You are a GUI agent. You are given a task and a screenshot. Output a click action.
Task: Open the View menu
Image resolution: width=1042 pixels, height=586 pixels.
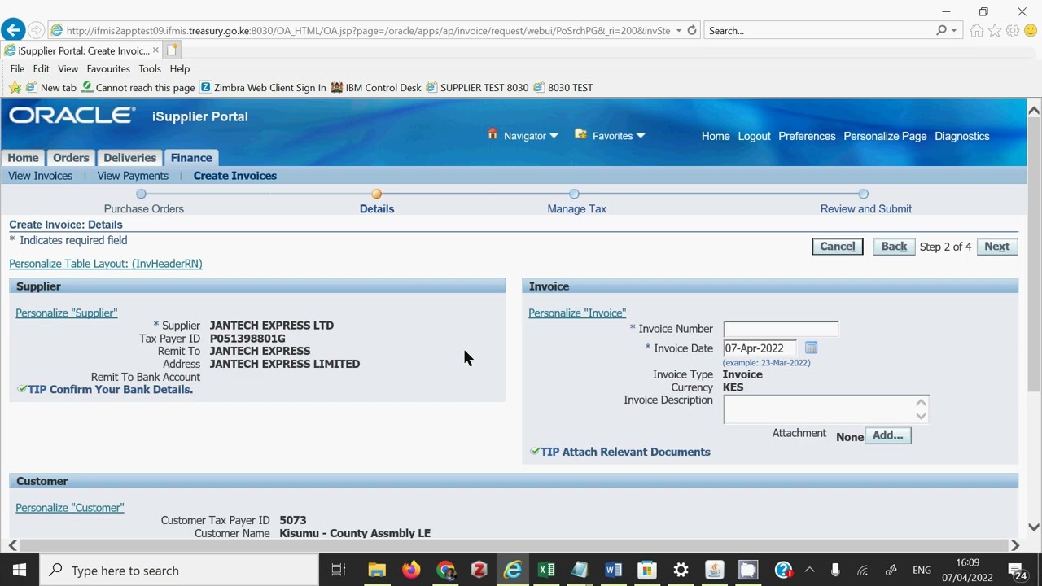tap(68, 68)
